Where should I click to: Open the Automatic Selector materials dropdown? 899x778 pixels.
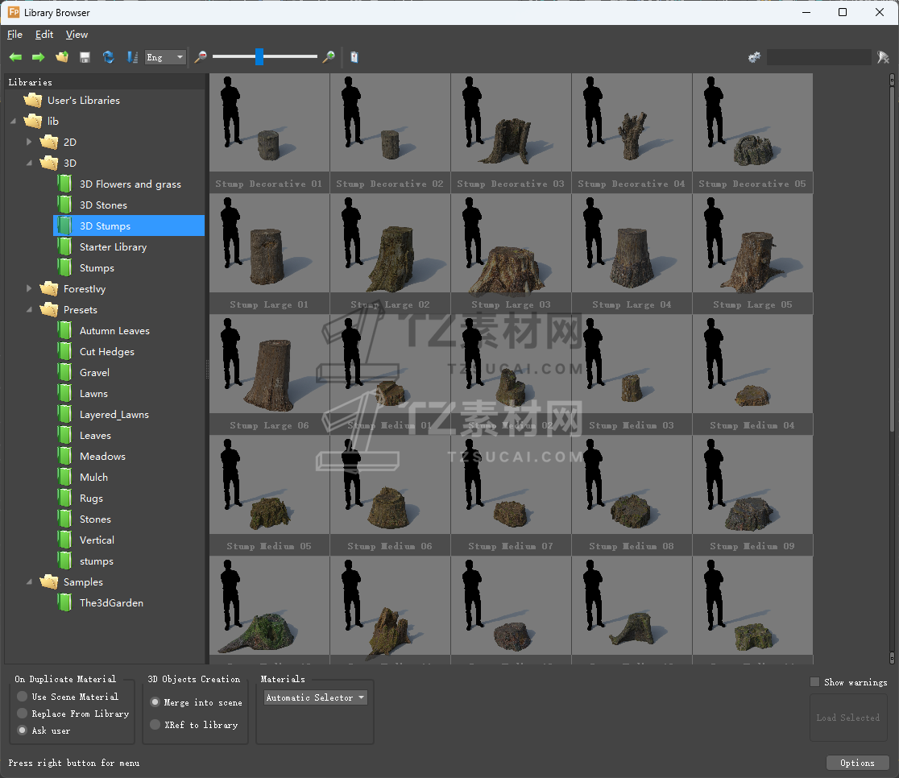[x=316, y=697]
